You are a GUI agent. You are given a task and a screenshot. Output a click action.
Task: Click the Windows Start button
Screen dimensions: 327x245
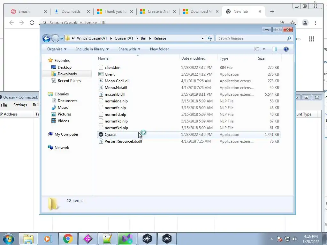8,239
